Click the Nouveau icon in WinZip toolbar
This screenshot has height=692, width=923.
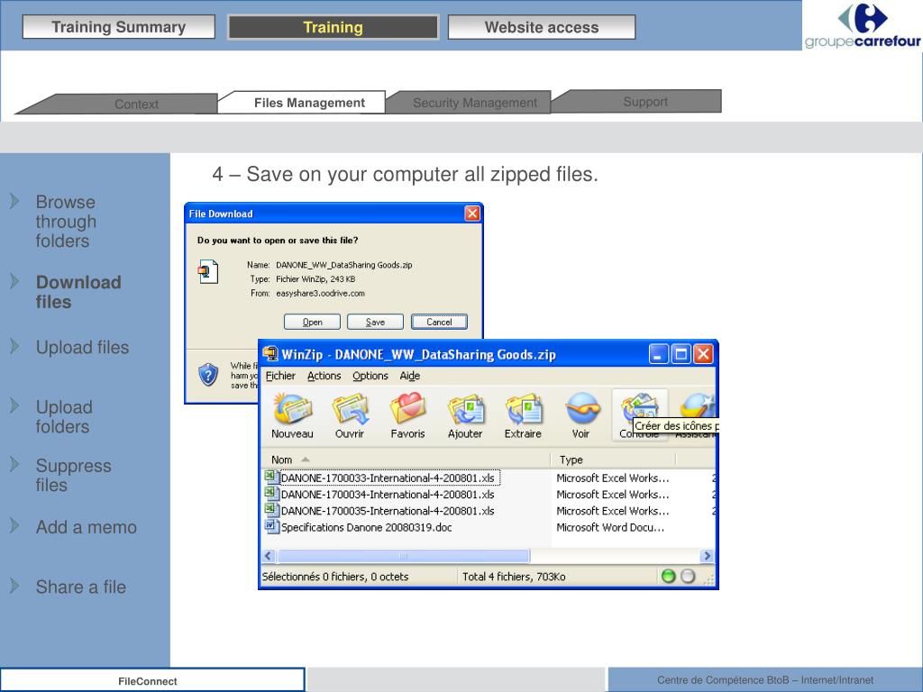292,408
